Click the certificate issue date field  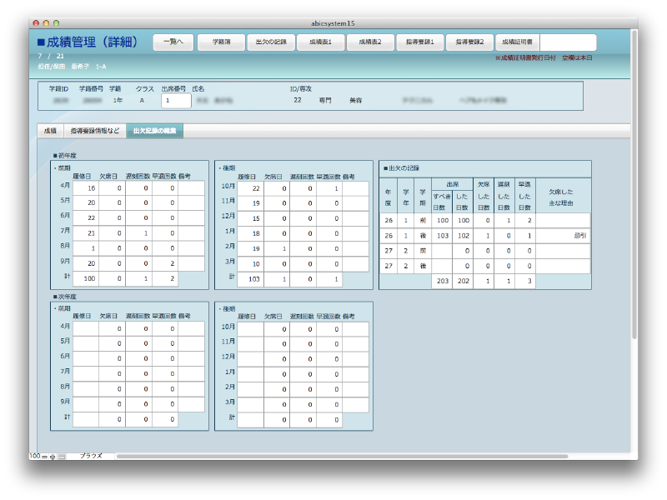(569, 42)
